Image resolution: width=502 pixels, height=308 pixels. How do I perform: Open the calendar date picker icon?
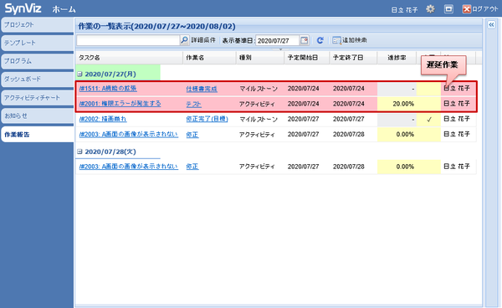click(305, 40)
